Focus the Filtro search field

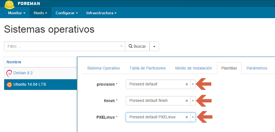click(x=64, y=46)
